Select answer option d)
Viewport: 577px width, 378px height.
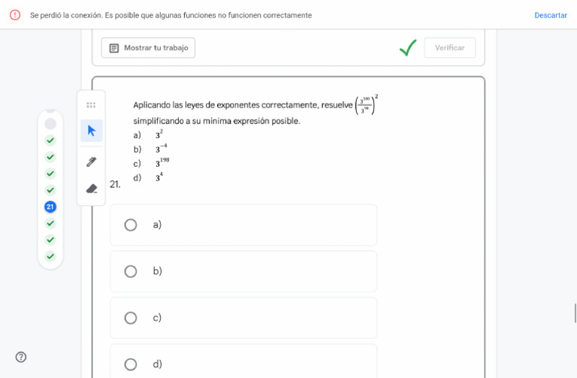131,364
